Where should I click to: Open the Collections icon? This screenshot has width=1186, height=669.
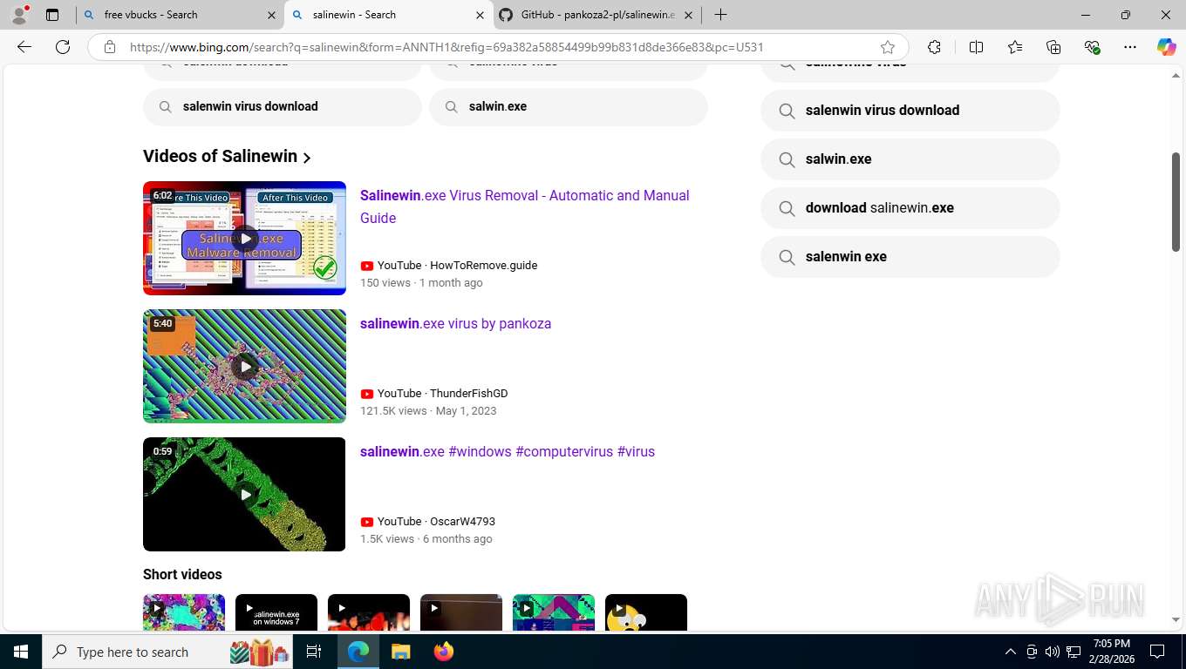(x=1053, y=47)
